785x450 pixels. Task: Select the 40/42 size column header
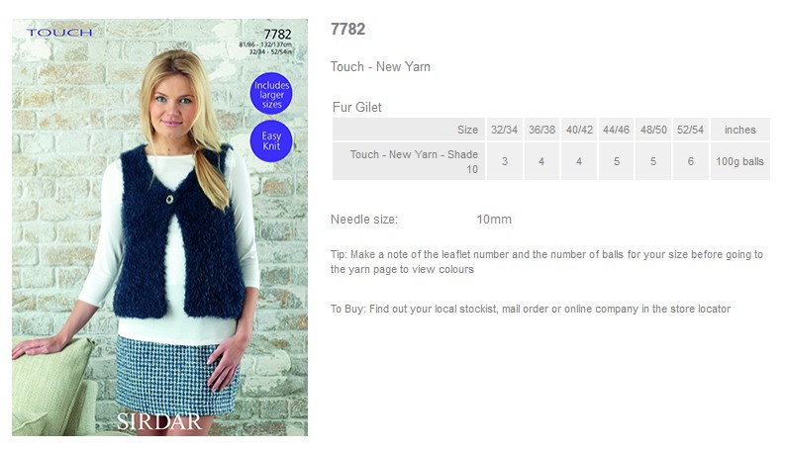(579, 130)
